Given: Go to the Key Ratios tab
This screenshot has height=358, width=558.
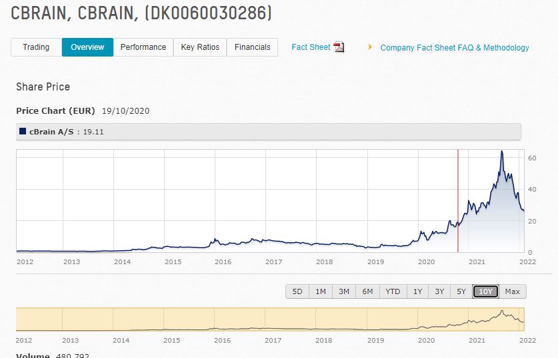Looking at the screenshot, I should click(x=200, y=47).
